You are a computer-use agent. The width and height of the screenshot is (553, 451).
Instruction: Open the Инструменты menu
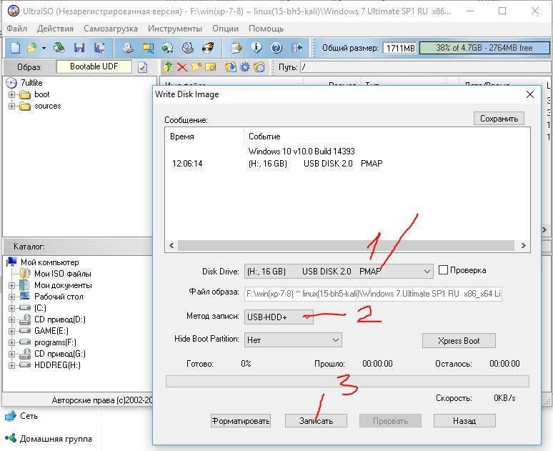click(175, 29)
